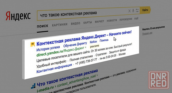Clear the search query with X icon
This screenshot has width=172, height=93.
click(x=129, y=11)
